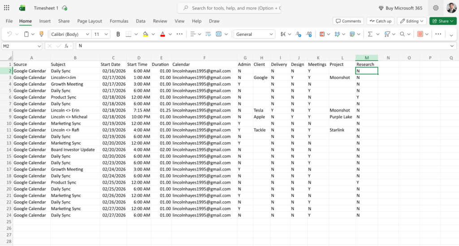Click the insert function fx icon

[x=67, y=46]
